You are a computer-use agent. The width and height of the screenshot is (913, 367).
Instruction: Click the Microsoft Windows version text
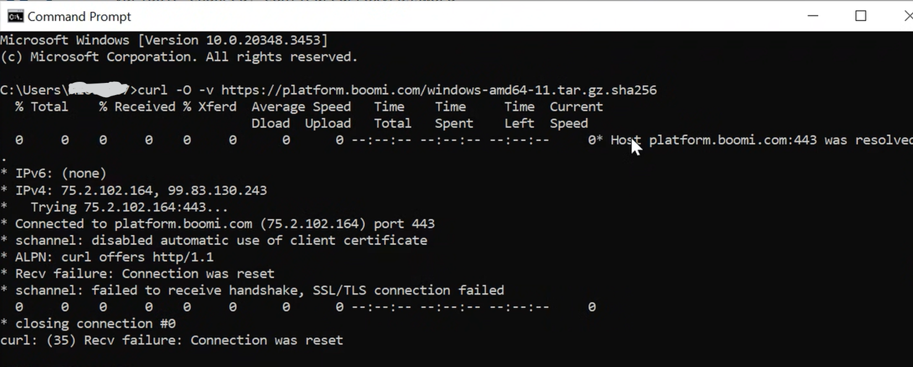pyautogui.click(x=163, y=39)
